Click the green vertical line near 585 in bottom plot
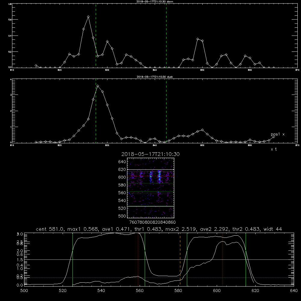Viewport: 301px width, 301px height. pos(187,259)
